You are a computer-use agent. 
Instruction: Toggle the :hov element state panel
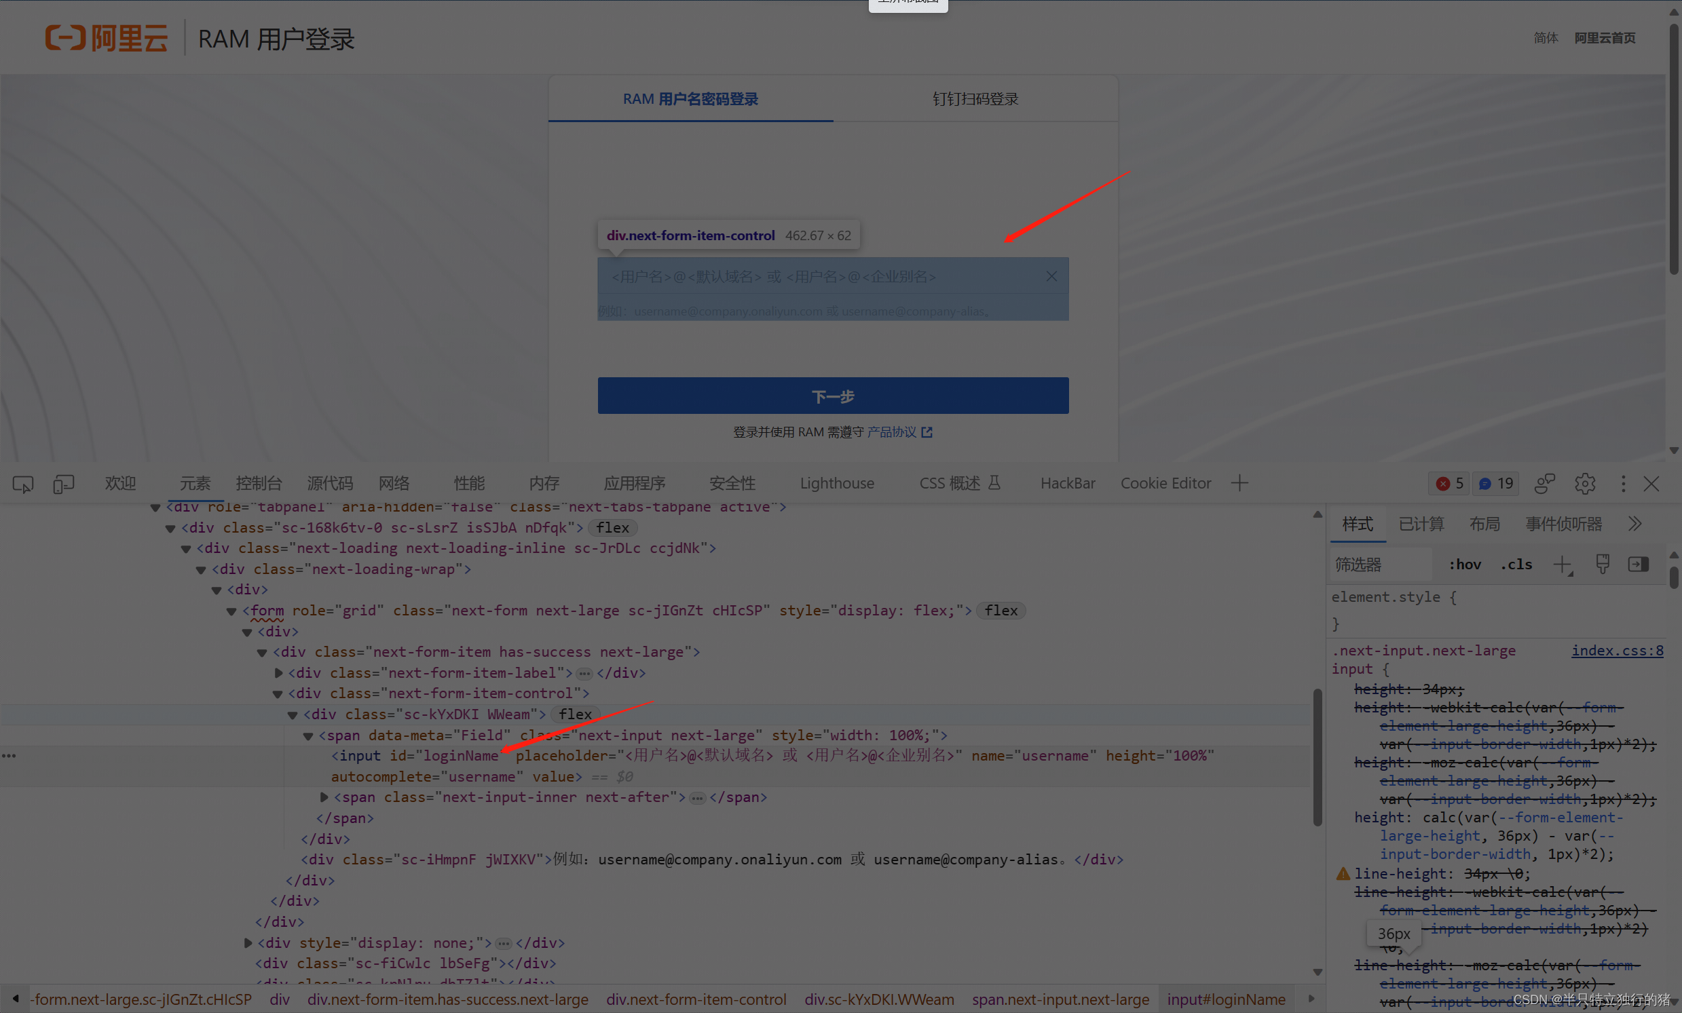(1465, 564)
